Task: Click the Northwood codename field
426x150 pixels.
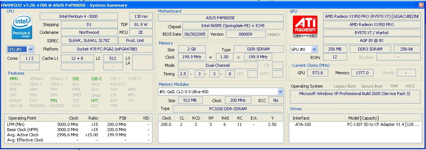Action: coord(89,32)
